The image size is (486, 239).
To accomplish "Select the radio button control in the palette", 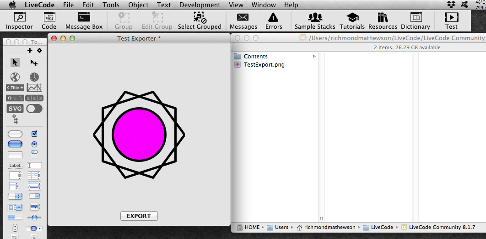I will click(34, 144).
